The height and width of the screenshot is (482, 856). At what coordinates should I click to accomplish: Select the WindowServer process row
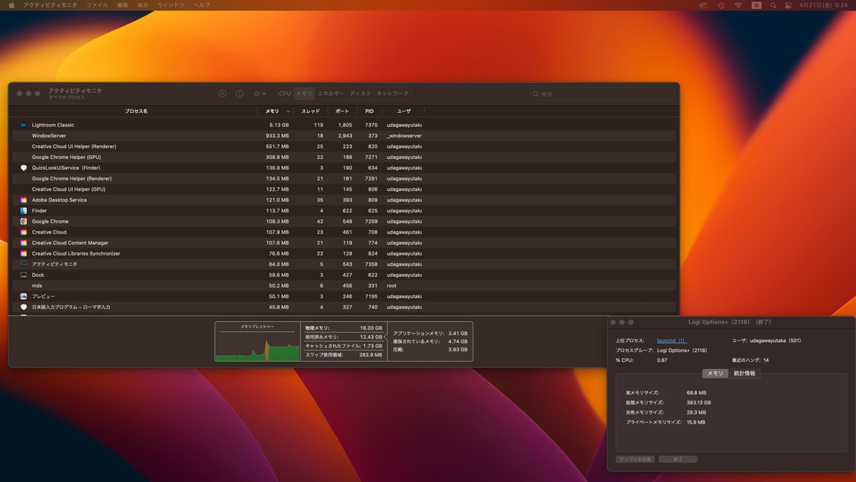coord(343,136)
